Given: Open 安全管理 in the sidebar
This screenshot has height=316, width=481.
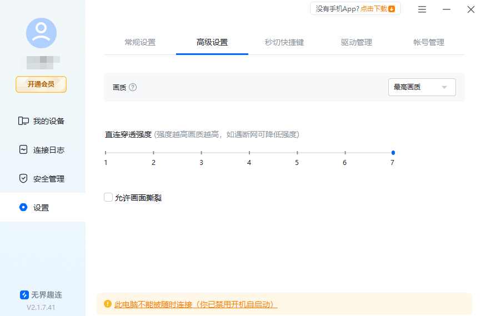Looking at the screenshot, I should point(42,179).
